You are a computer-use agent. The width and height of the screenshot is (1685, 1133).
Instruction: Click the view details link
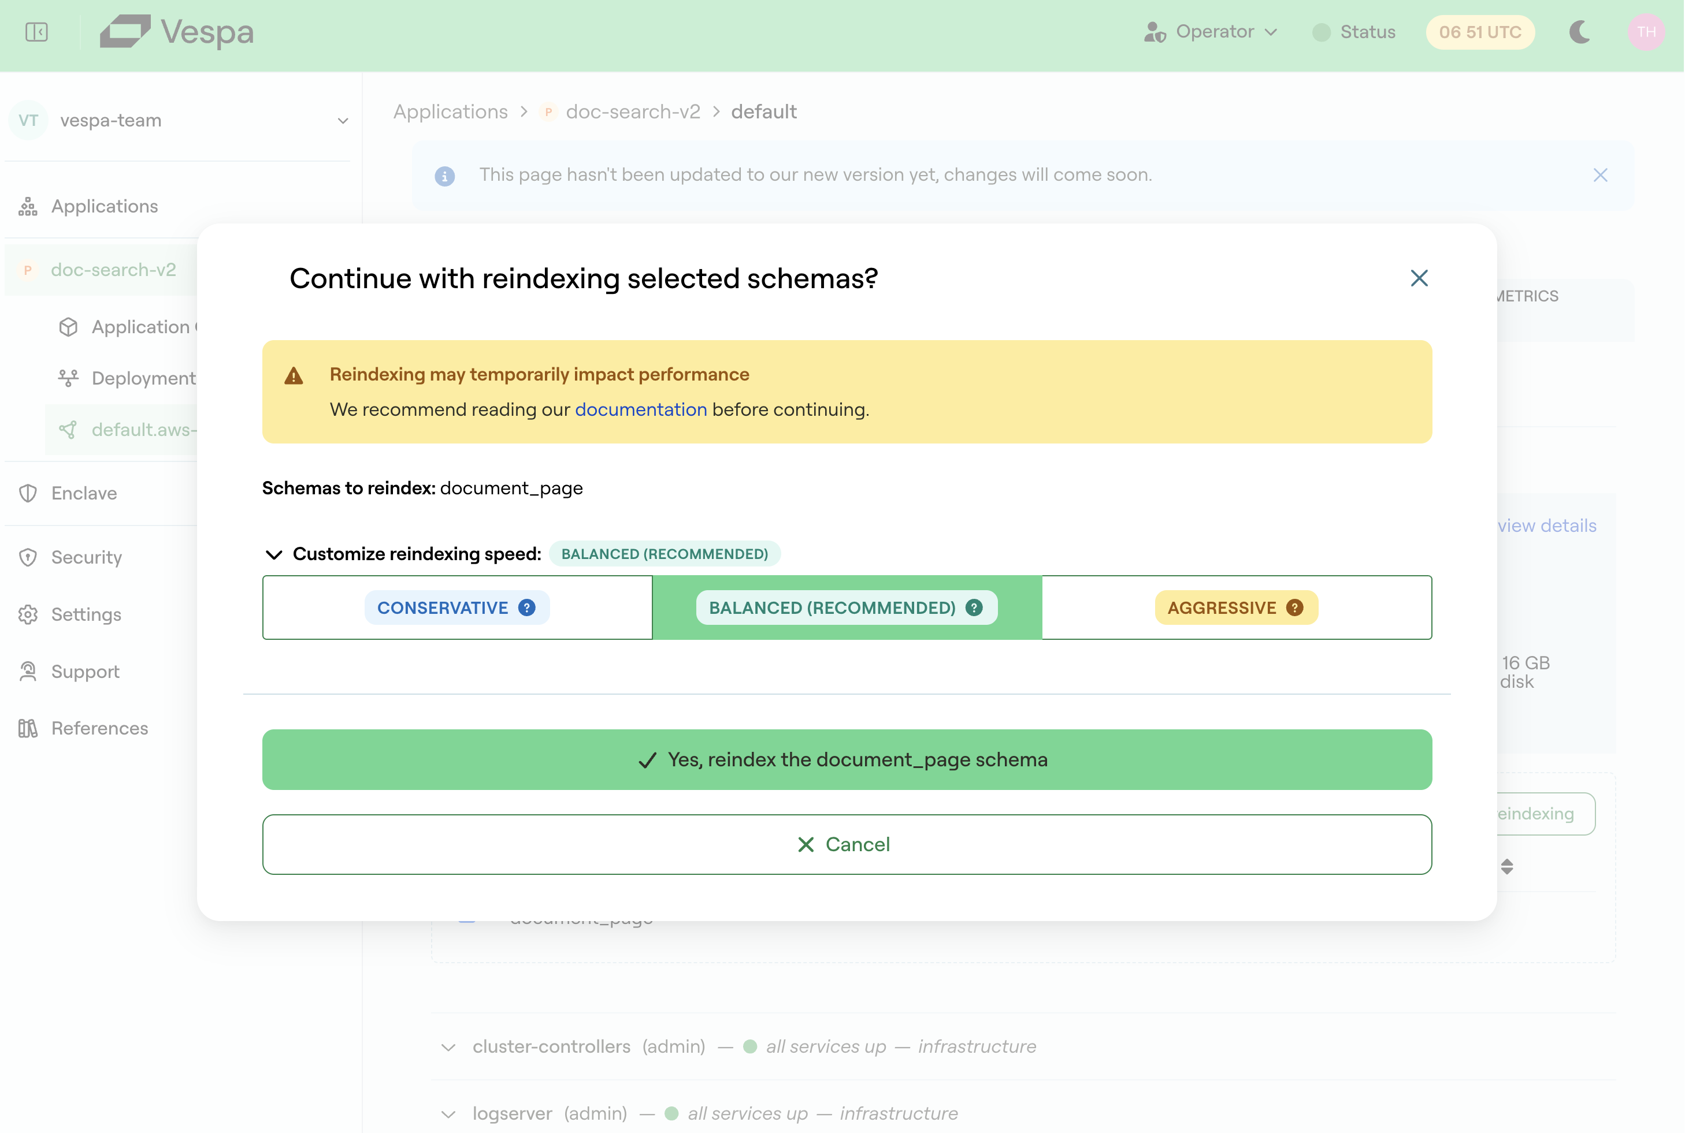click(1547, 525)
